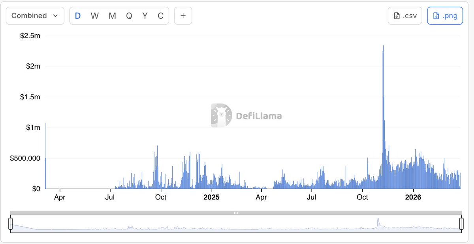
Task: Click the DefiLlama llama logo watermark
Action: [x=221, y=115]
